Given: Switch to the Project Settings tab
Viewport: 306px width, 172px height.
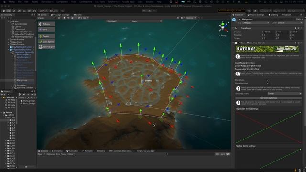Looking at the screenshot, I should [x=256, y=15].
